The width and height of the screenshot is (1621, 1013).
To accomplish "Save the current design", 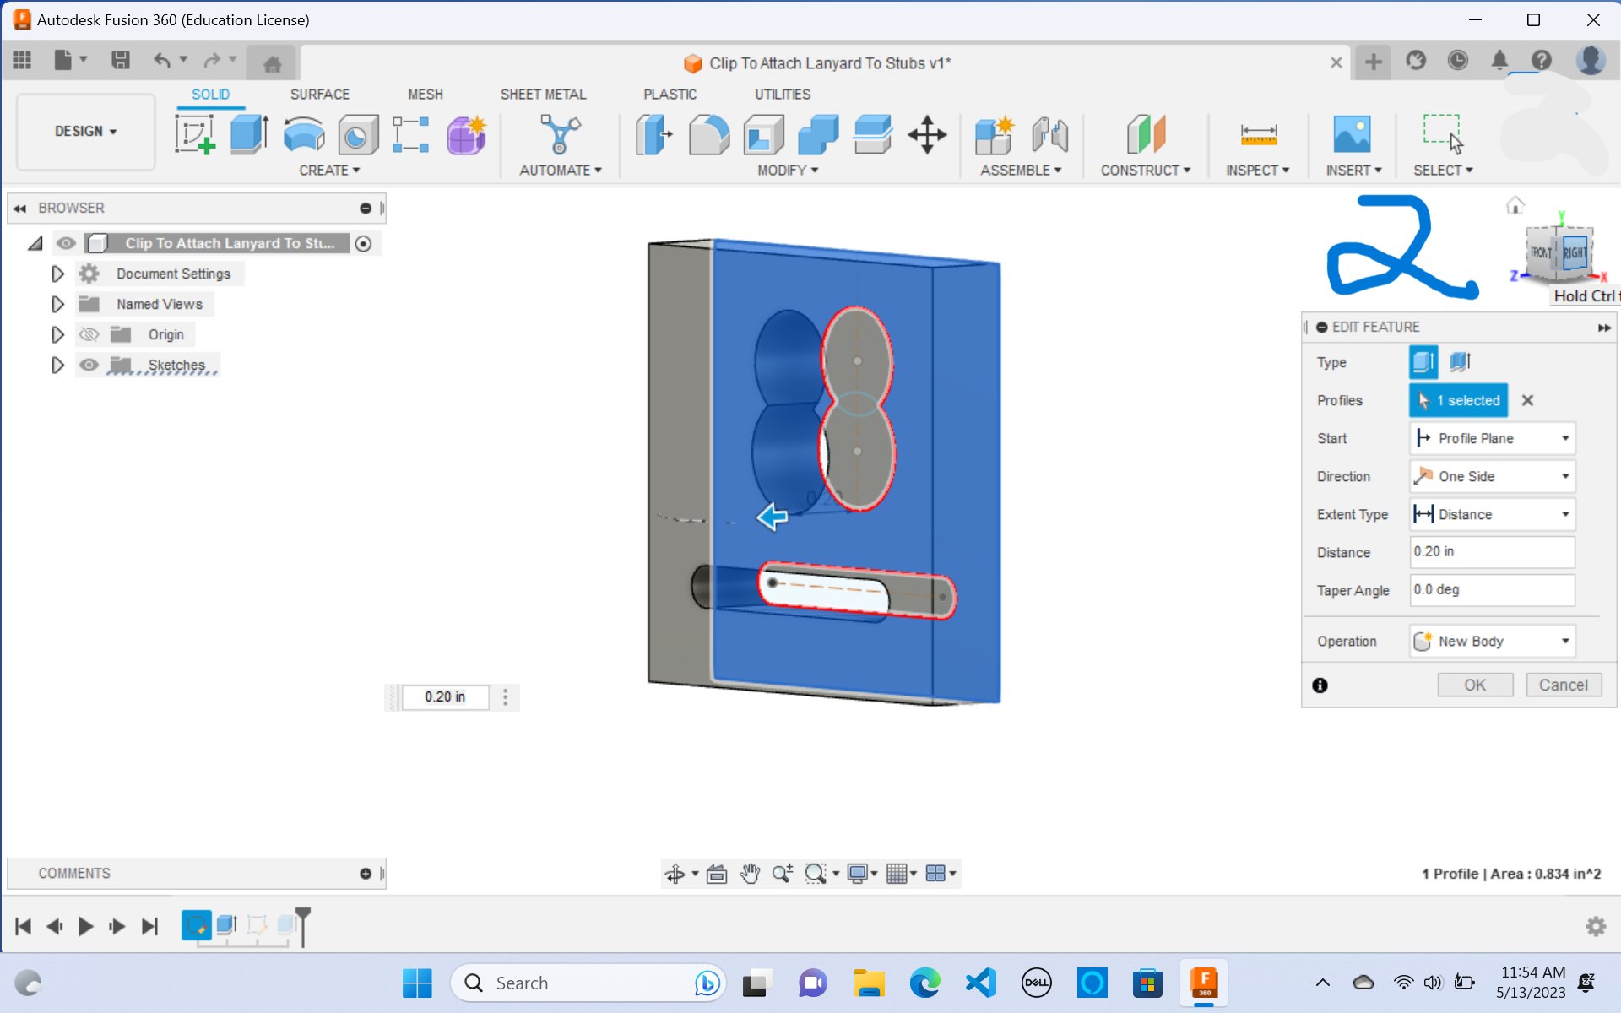I will (121, 60).
